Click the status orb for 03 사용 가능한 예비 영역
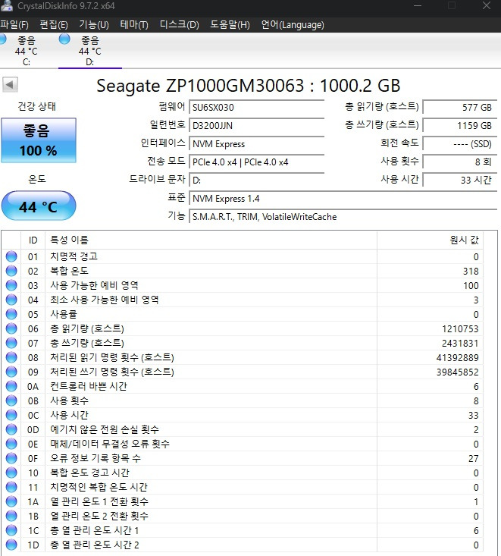 [11, 285]
